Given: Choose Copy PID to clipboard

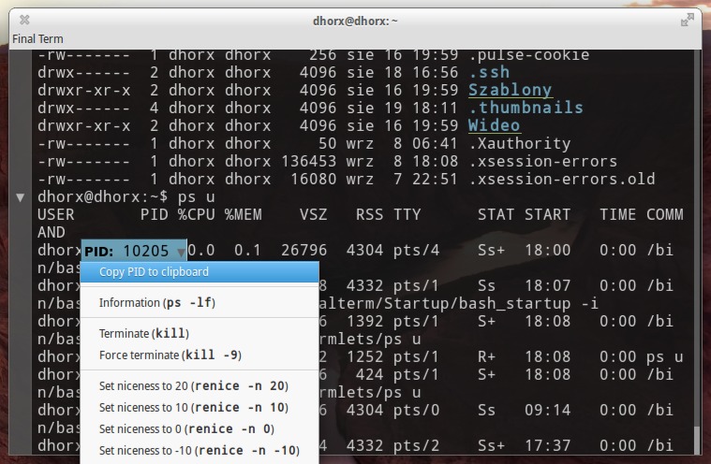Looking at the screenshot, I should point(200,271).
